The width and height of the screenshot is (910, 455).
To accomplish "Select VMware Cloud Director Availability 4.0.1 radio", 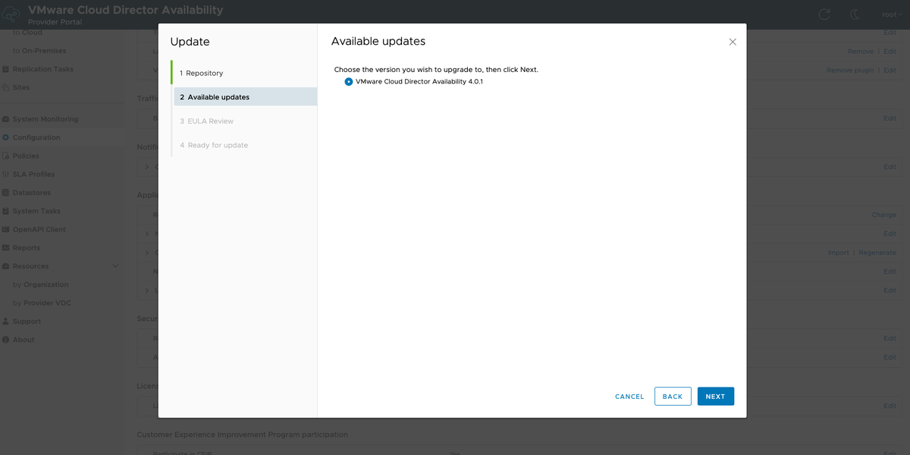I will [x=349, y=81].
